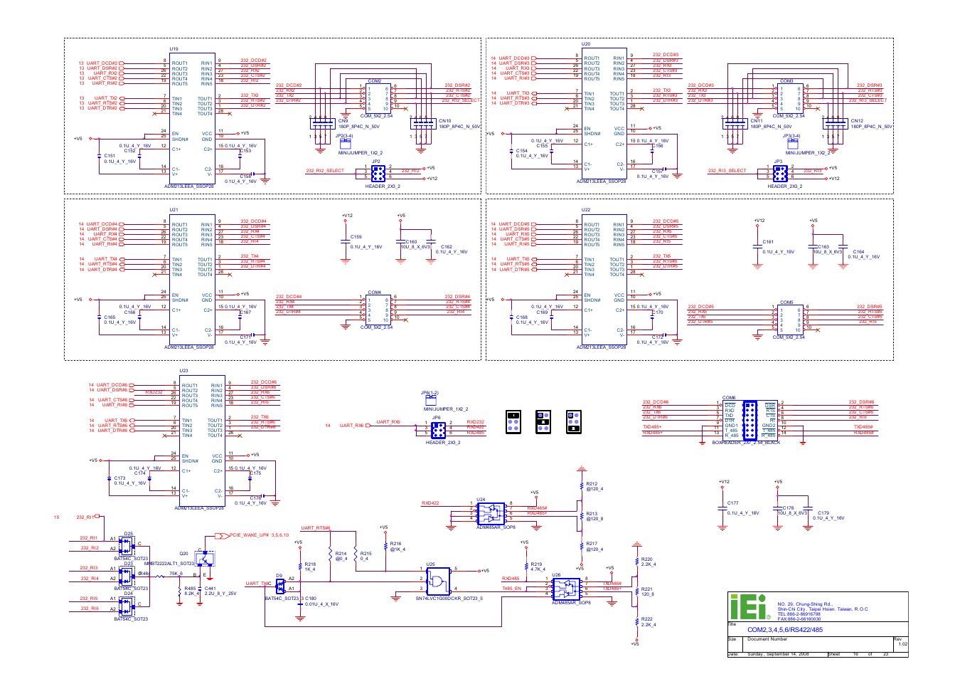Select the COM6 box header symbol

click(x=750, y=420)
